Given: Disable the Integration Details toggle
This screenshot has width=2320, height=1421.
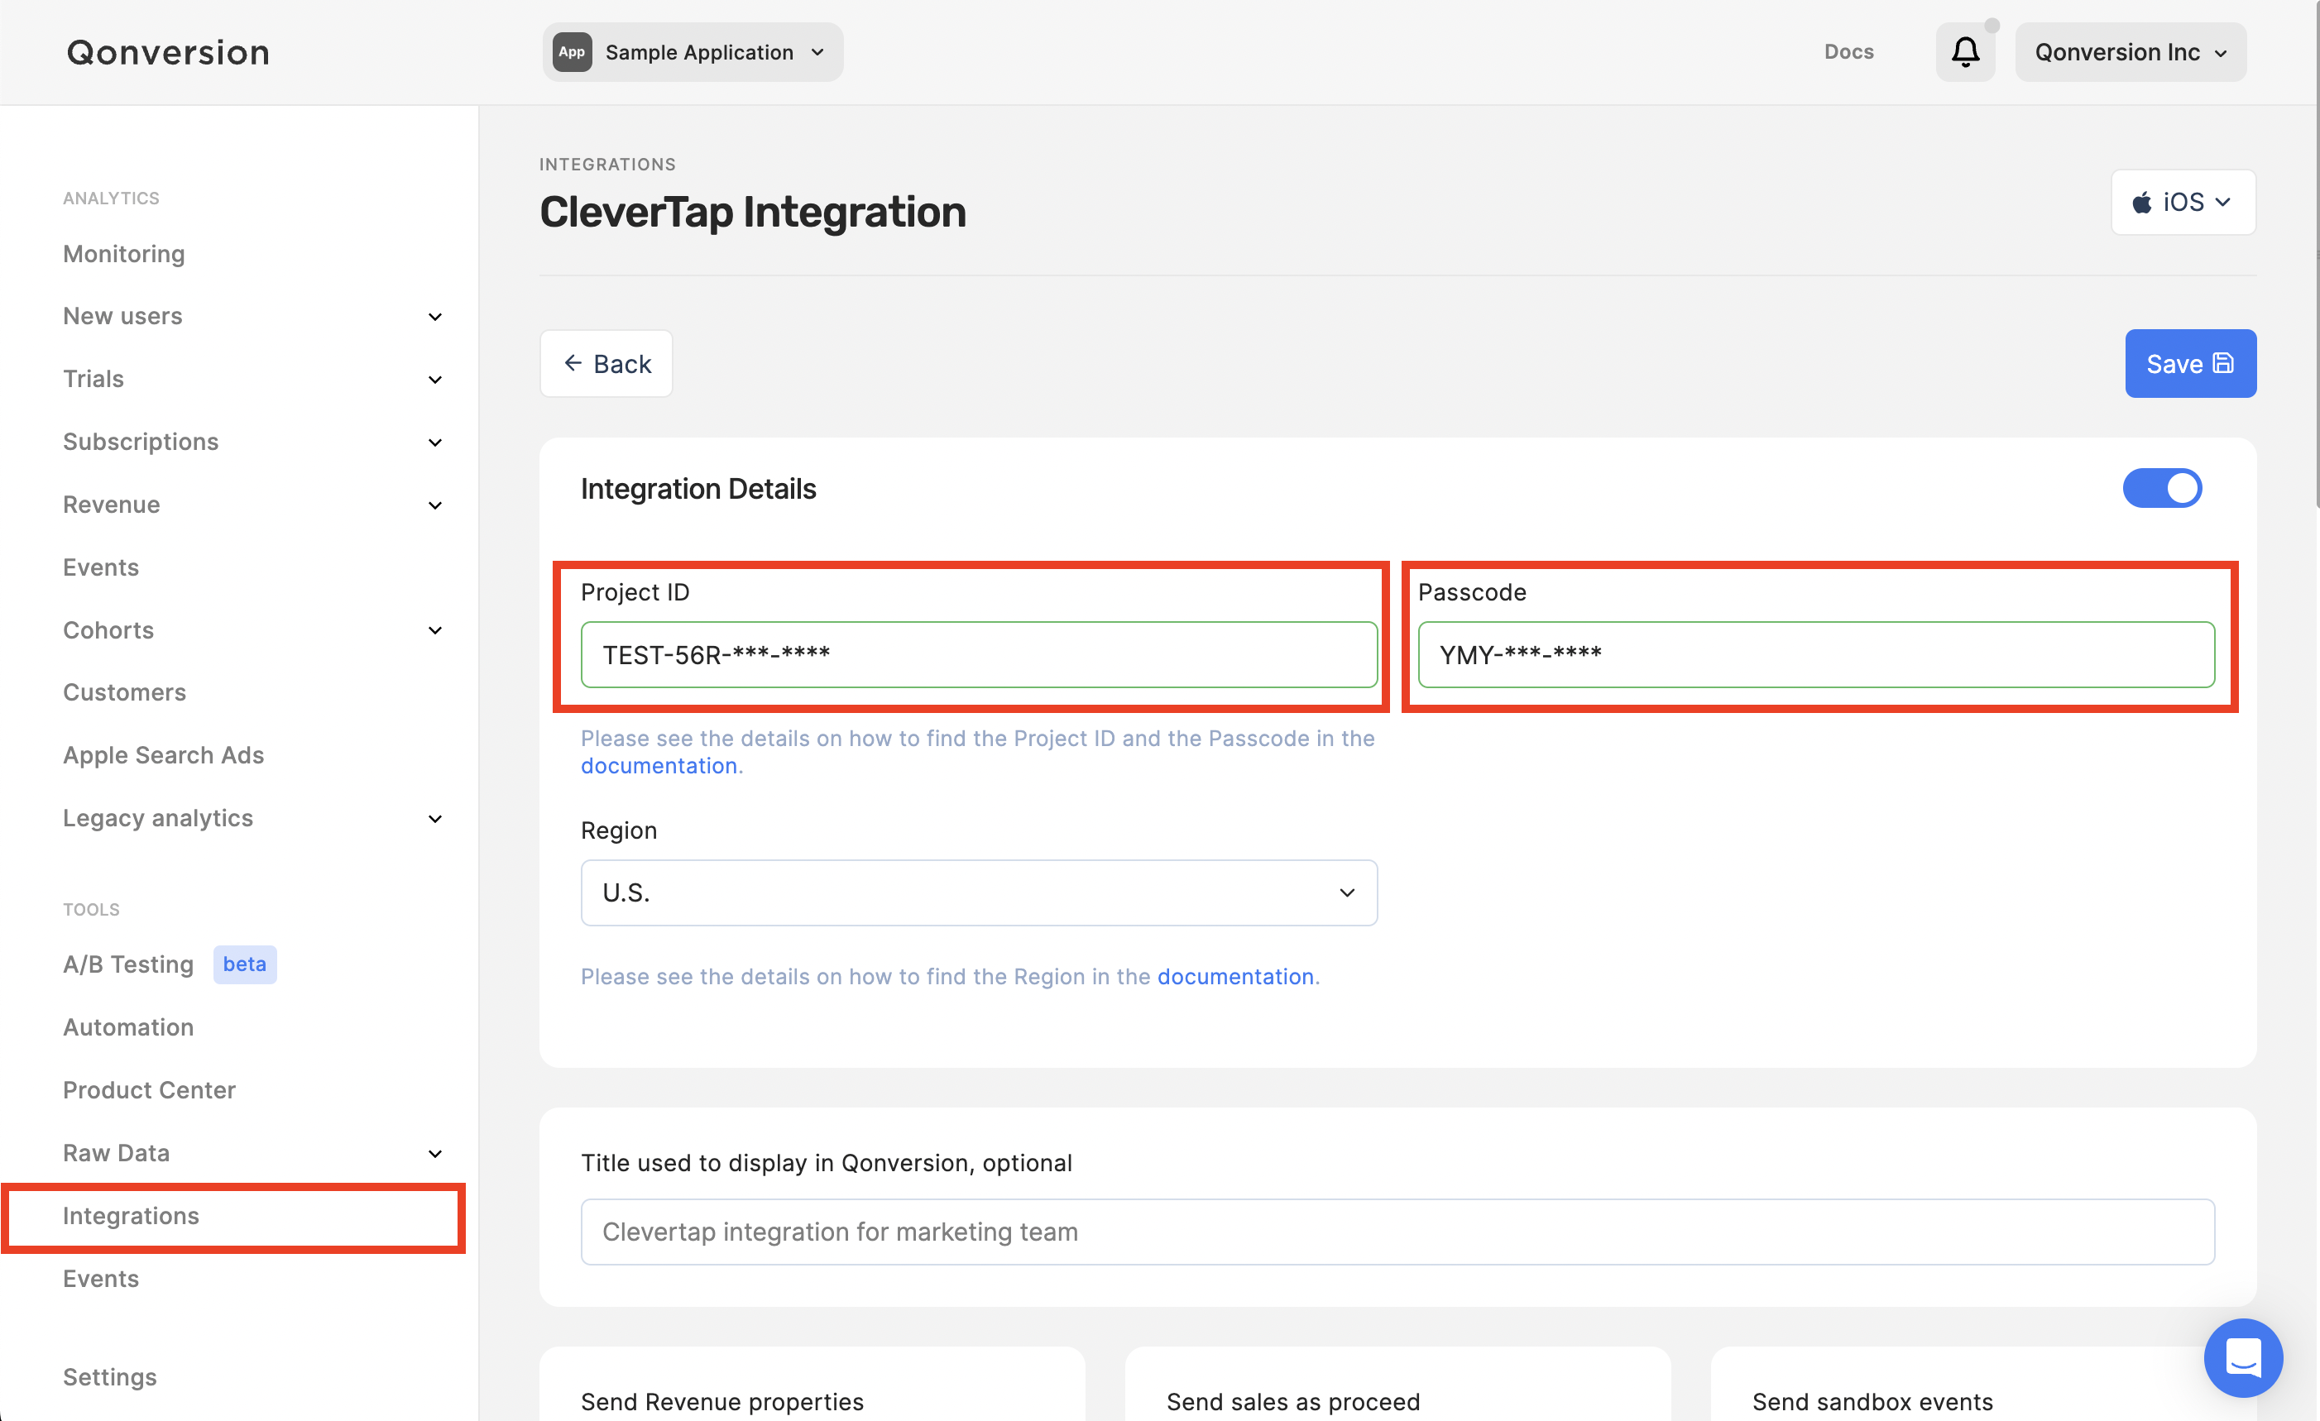Looking at the screenshot, I should point(2162,488).
